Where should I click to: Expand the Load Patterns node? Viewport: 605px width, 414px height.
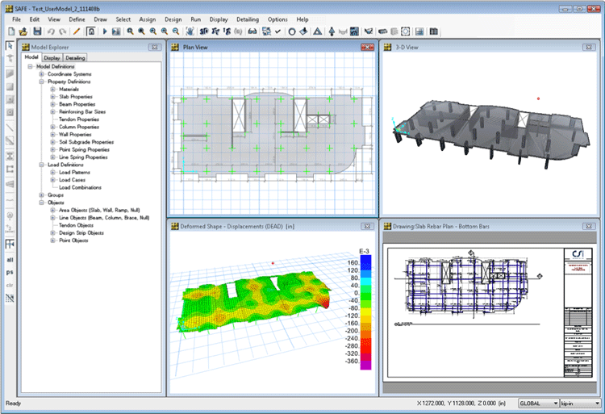[x=53, y=173]
